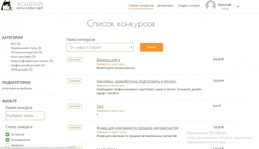Open the Дизайнеры menu item

pyautogui.click(x=165, y=6)
